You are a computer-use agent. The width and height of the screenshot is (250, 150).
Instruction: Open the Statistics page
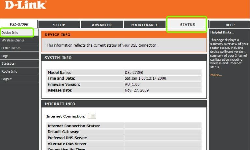(19, 63)
